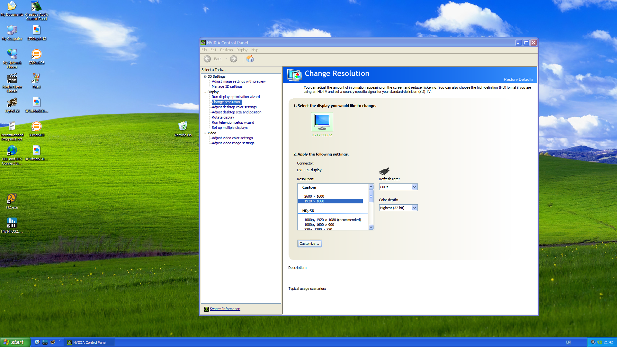Collapse the Video tree node
This screenshot has width=617, height=347.
click(205, 133)
